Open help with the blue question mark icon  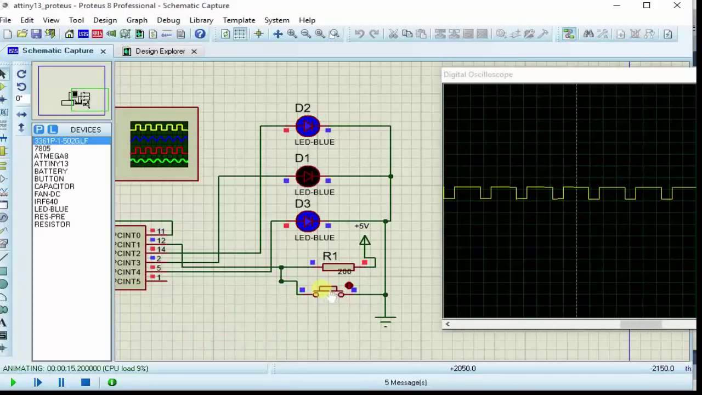[200, 34]
